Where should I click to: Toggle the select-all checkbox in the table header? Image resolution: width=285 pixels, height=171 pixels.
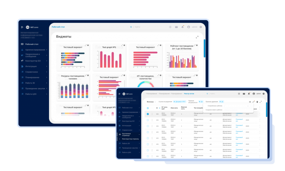point(148,108)
